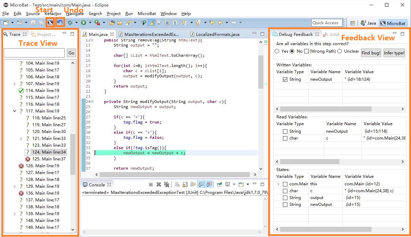Click the Quick Access search box
This screenshot has width=411, height=237.
point(327,23)
